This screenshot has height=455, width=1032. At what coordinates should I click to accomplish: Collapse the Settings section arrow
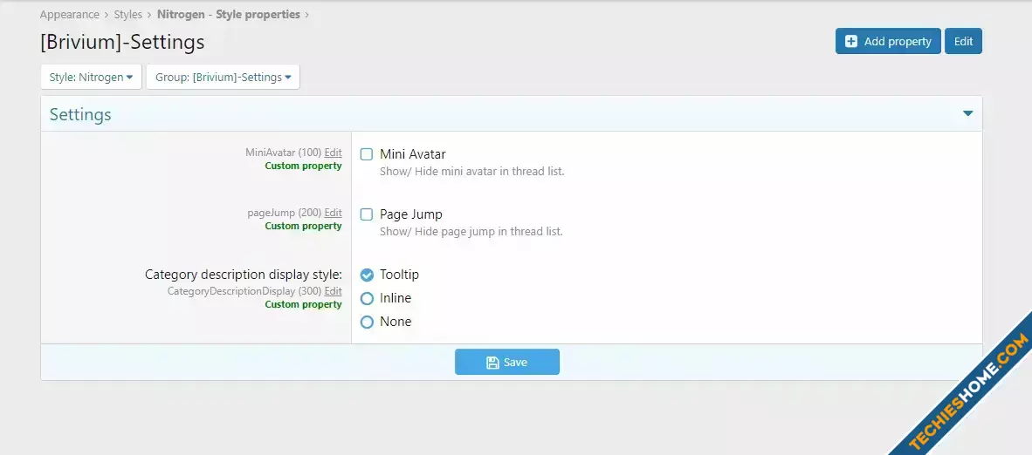967,114
